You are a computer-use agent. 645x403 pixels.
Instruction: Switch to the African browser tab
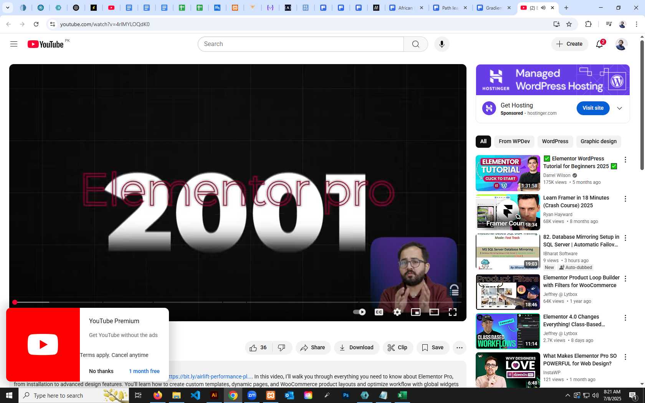click(x=406, y=8)
